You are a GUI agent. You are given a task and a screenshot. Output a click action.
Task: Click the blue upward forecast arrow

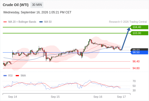pos(126,39)
